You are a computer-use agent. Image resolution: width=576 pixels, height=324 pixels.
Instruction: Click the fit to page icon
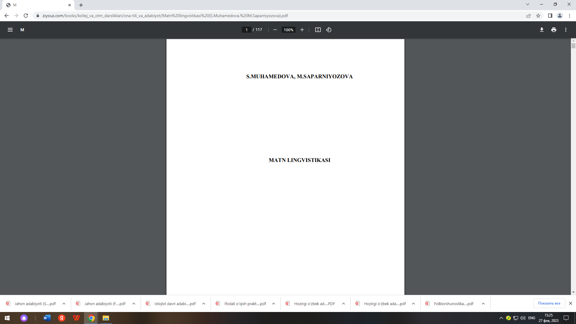[x=318, y=30]
